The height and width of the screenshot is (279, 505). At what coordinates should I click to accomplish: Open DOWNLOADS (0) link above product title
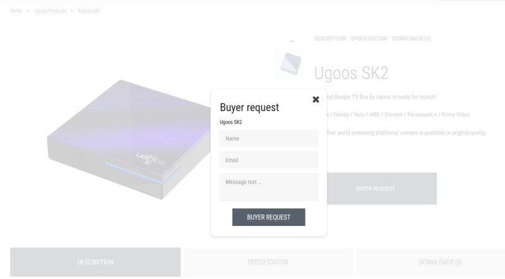click(x=411, y=39)
